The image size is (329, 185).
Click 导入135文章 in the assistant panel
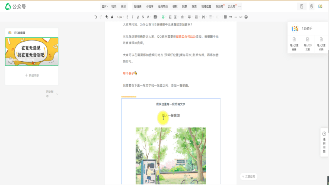pyautogui.click(x=307, y=44)
